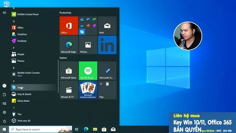Viewport: 236px width, 133px height.
Task: Open File Explorer from the taskbar
Action: tap(95, 129)
